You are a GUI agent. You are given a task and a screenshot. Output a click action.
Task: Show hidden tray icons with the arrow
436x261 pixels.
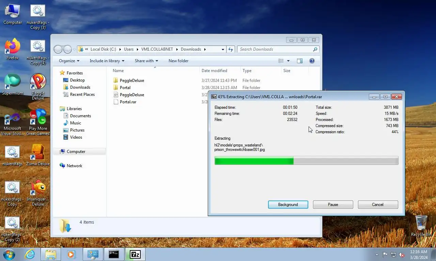(x=377, y=255)
